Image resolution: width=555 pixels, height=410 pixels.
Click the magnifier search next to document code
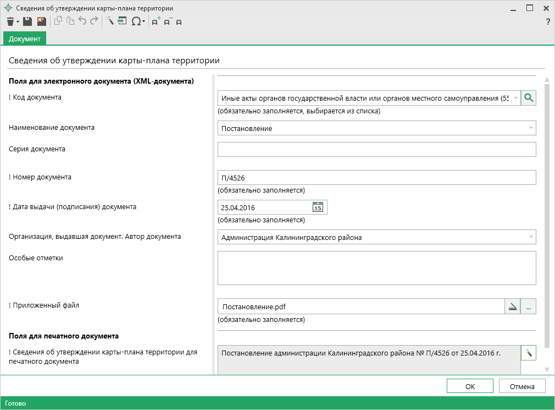click(x=529, y=98)
